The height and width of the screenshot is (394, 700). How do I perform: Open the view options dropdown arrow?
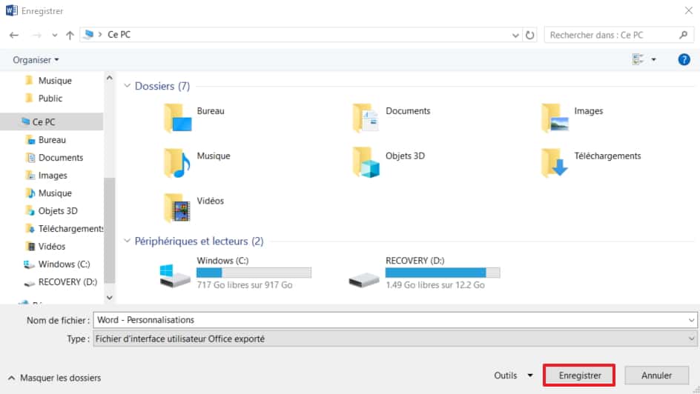pos(653,59)
